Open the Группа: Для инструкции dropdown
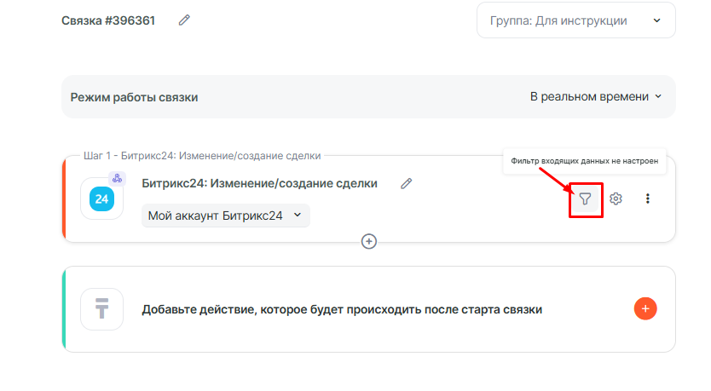 tap(575, 20)
